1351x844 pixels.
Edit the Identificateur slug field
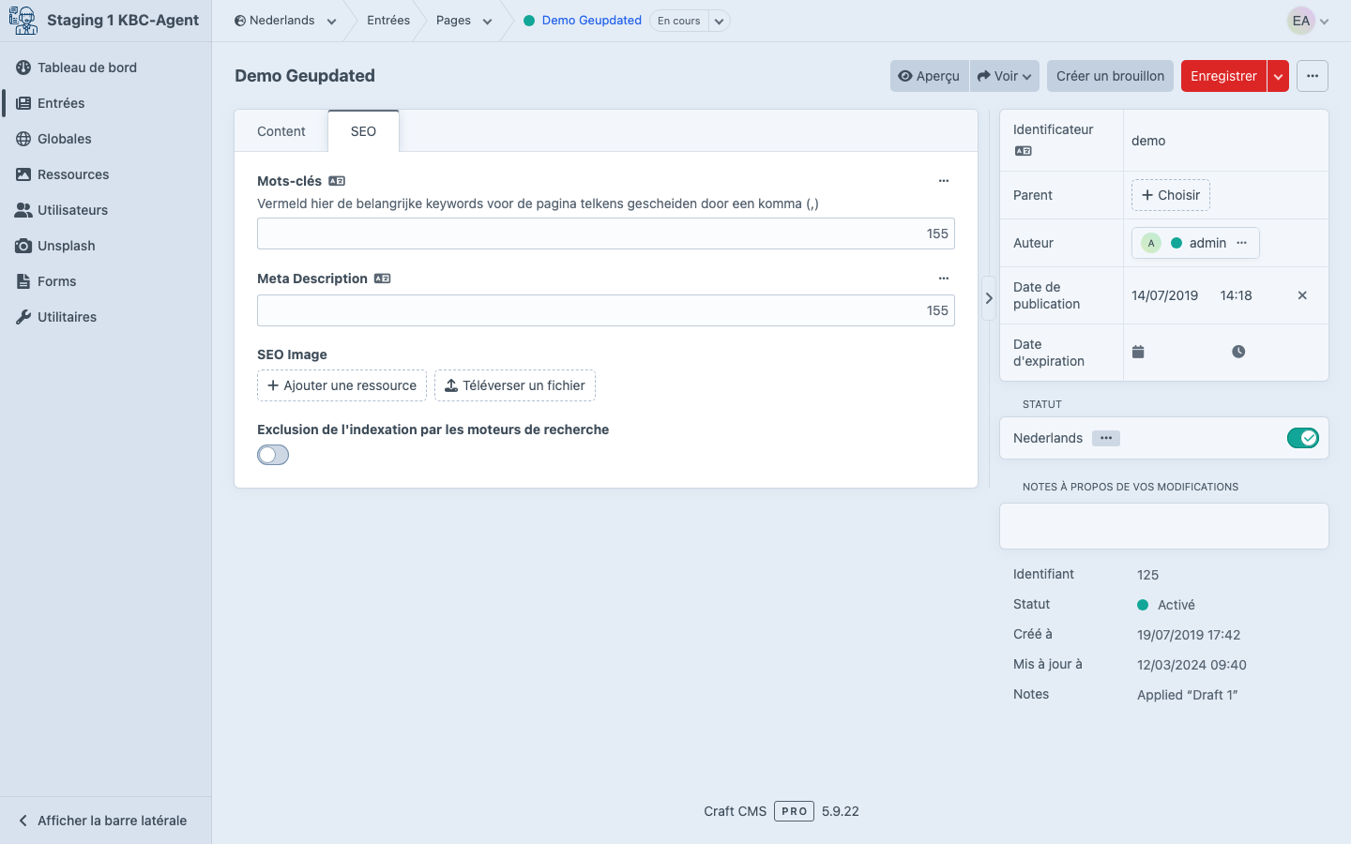point(1225,141)
